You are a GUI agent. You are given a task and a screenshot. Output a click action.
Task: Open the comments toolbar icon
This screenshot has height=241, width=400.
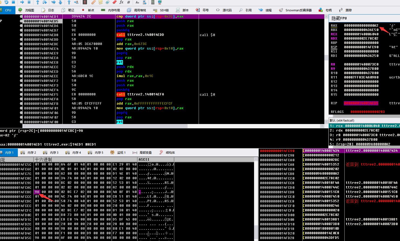point(100,2)
